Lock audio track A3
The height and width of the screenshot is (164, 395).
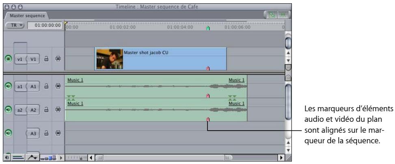[x=46, y=133]
